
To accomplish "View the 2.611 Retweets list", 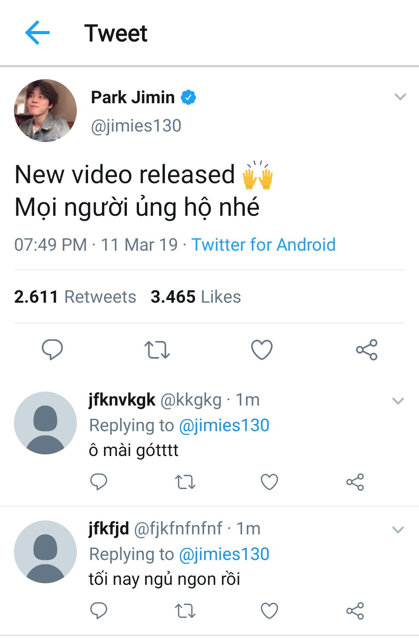I will pyautogui.click(x=75, y=297).
